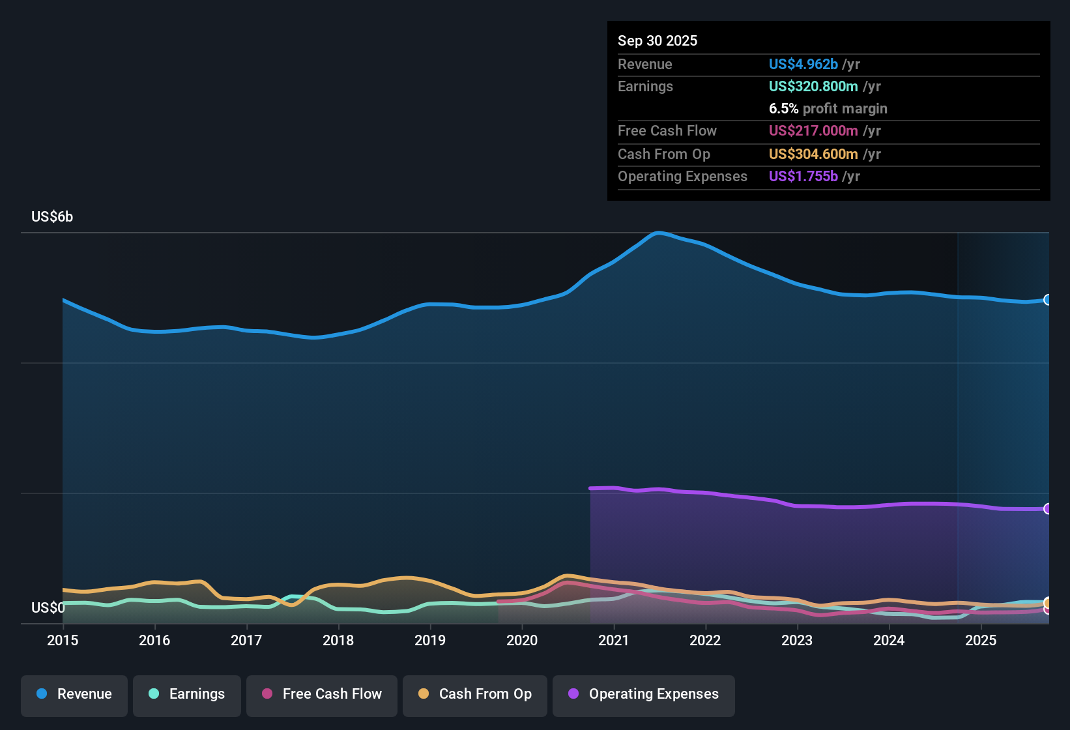
Task: Toggle the Revenue series visibility
Action: point(74,694)
